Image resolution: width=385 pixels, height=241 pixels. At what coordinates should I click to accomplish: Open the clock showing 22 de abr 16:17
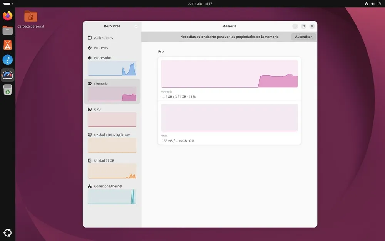pyautogui.click(x=200, y=4)
